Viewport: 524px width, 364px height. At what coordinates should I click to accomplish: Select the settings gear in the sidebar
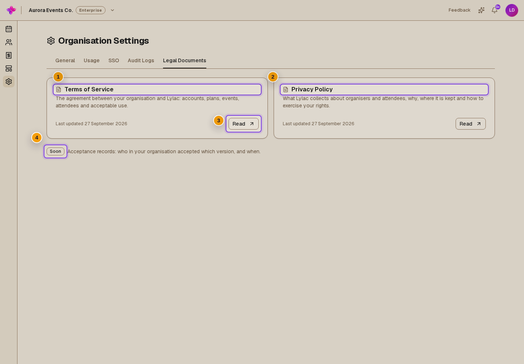click(x=9, y=82)
